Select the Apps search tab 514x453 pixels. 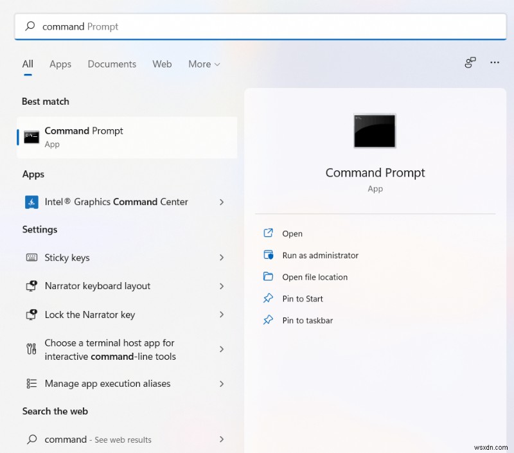60,64
